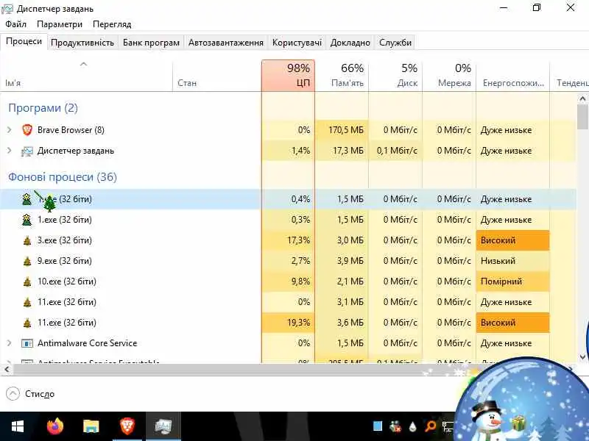Click icon of 11.exe using 19,3% CPU
The image size is (589, 441).
click(27, 323)
